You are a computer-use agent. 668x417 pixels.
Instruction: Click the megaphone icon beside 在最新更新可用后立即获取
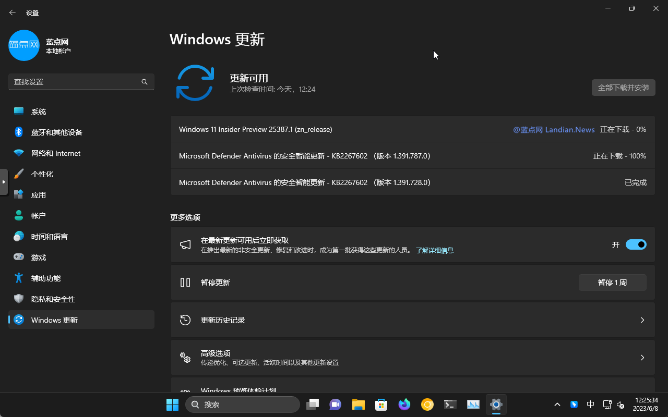tap(185, 244)
